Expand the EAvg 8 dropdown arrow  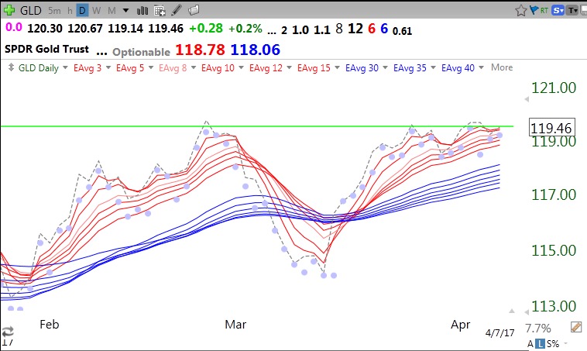pos(194,68)
